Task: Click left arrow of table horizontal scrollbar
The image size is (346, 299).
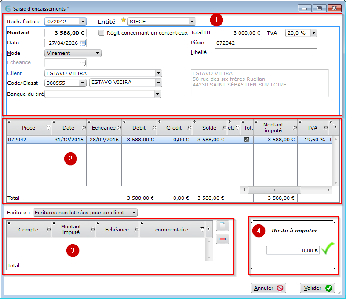Action: click(x=244, y=190)
